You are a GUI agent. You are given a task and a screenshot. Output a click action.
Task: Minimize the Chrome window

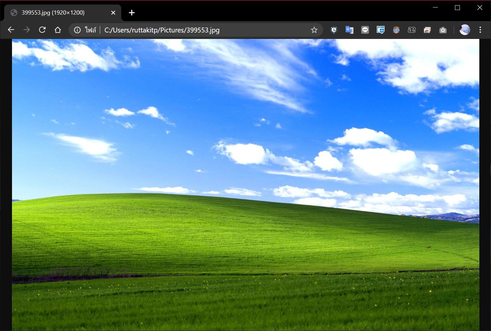pyautogui.click(x=436, y=7)
